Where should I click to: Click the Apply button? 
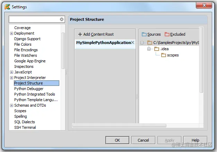[x=169, y=140]
